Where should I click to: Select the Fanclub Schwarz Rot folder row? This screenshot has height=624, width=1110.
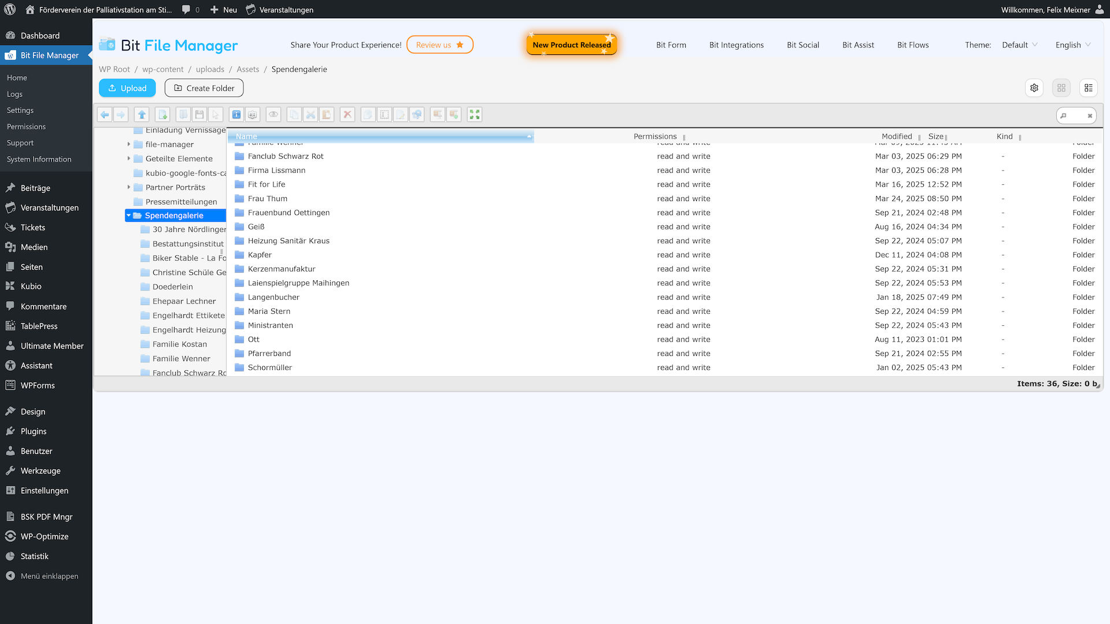coord(665,156)
